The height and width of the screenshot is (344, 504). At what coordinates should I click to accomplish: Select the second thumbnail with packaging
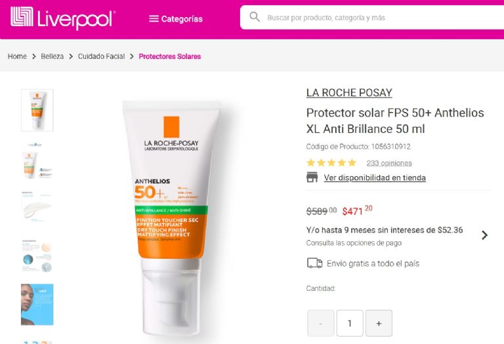tap(37, 161)
